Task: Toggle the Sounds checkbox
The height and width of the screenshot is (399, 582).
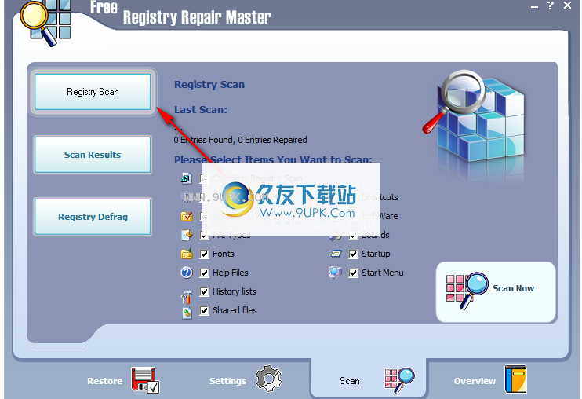Action: (x=353, y=235)
